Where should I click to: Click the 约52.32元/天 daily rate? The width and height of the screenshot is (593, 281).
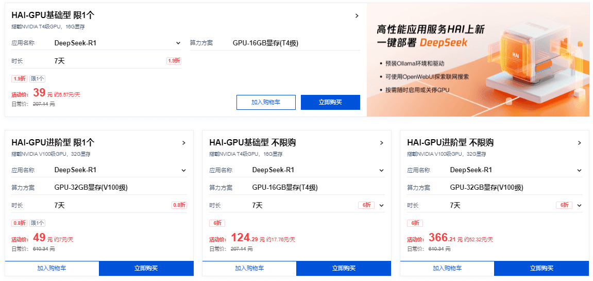point(479,239)
